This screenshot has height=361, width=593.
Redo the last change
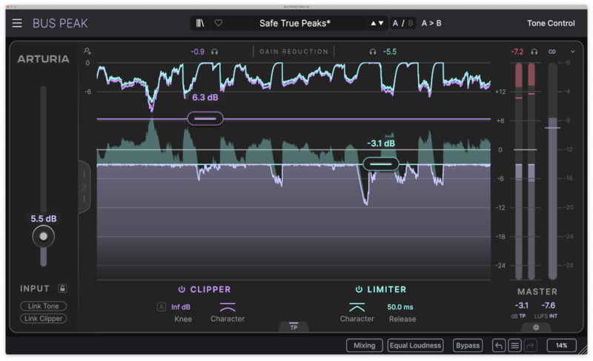531,345
